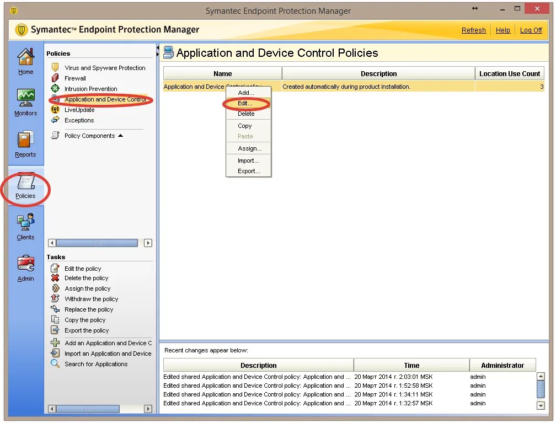Collapse the left pane using the splitter arrow

tap(157, 47)
